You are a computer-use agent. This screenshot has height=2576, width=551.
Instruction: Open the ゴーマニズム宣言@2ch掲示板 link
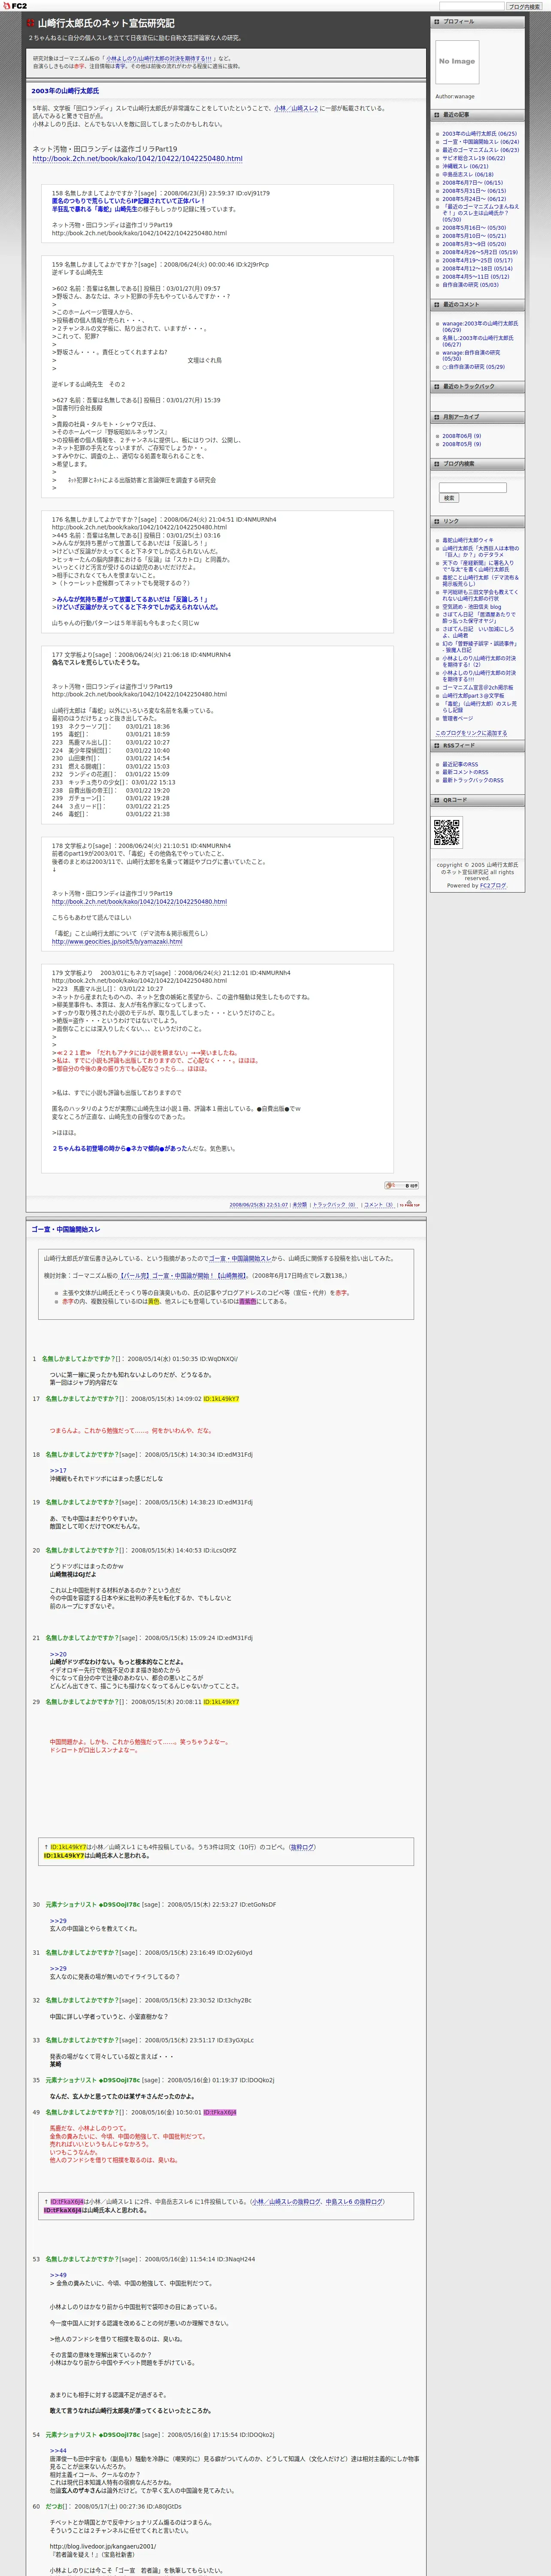click(478, 687)
